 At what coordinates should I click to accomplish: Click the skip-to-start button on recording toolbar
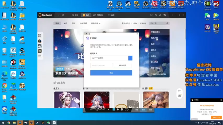[108, 109]
